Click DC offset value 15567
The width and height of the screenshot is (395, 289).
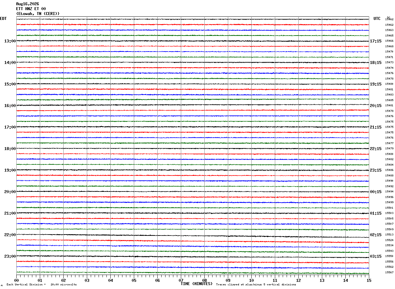click(x=389, y=272)
